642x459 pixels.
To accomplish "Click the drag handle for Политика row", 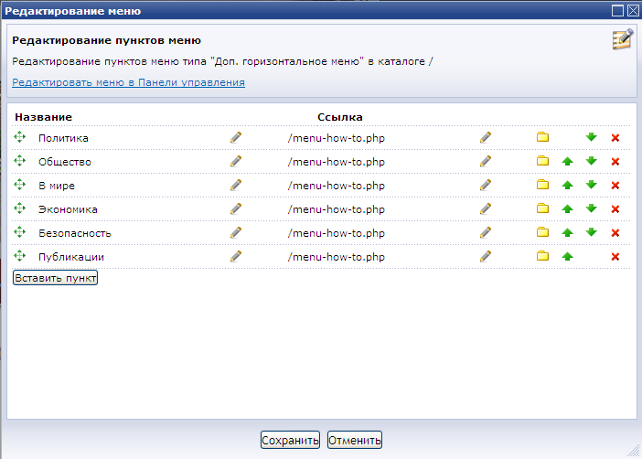I will click(20, 137).
